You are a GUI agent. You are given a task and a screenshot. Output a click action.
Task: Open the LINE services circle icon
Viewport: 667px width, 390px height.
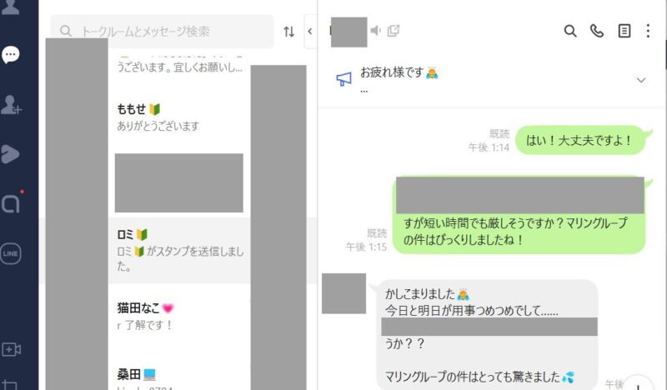[x=11, y=253]
